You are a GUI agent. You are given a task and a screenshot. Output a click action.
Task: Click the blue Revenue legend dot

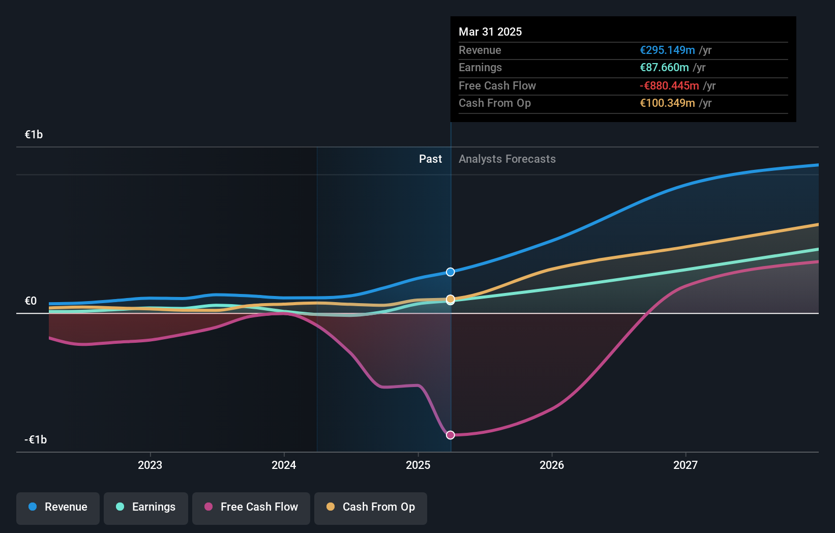[x=34, y=507]
